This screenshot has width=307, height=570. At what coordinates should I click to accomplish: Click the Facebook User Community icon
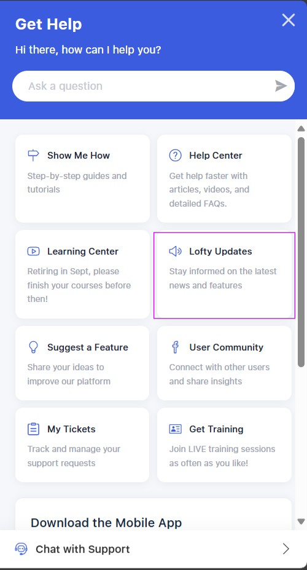175,347
